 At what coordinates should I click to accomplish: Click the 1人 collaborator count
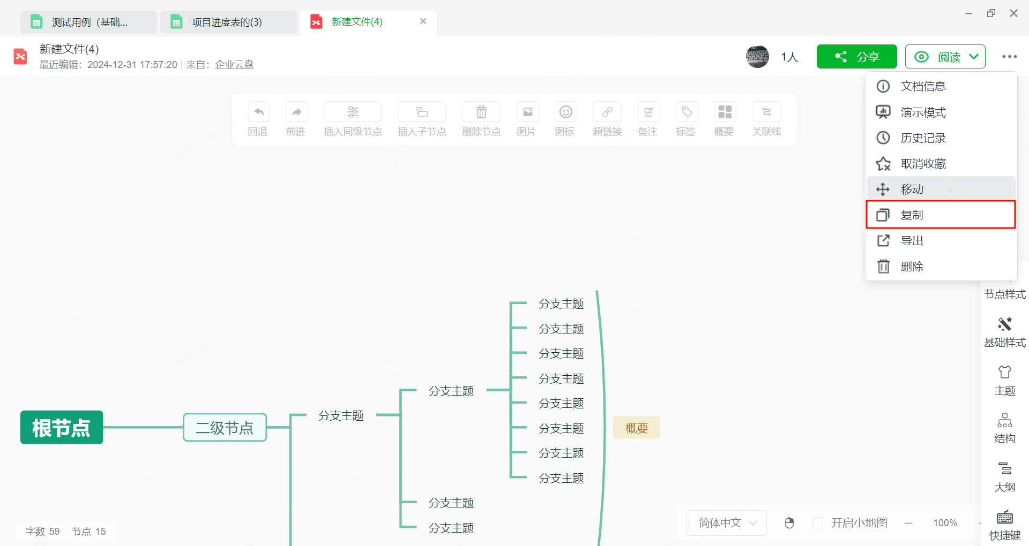coord(789,57)
